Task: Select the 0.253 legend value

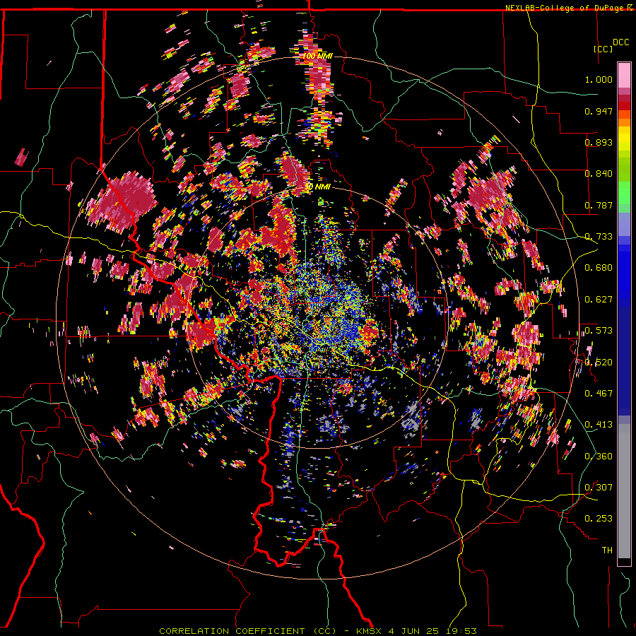Action: coord(599,519)
